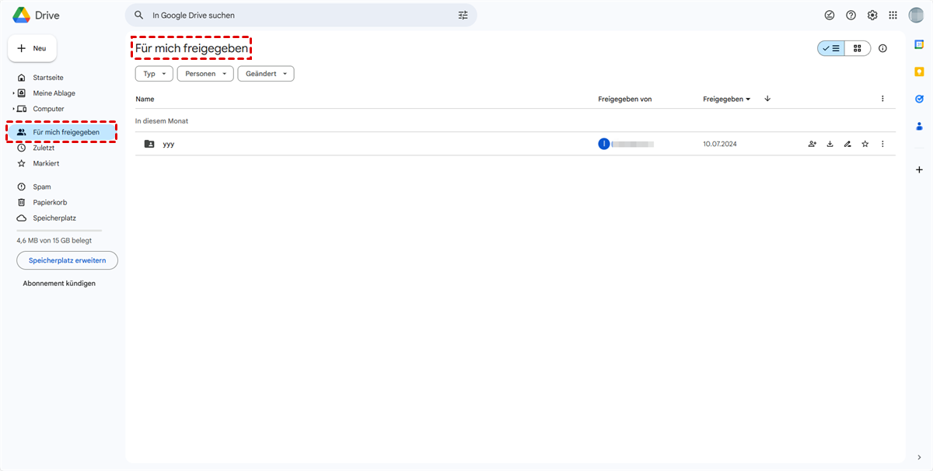Click Abonnement kündigen link
Viewport: 933px width, 471px height.
coord(59,284)
